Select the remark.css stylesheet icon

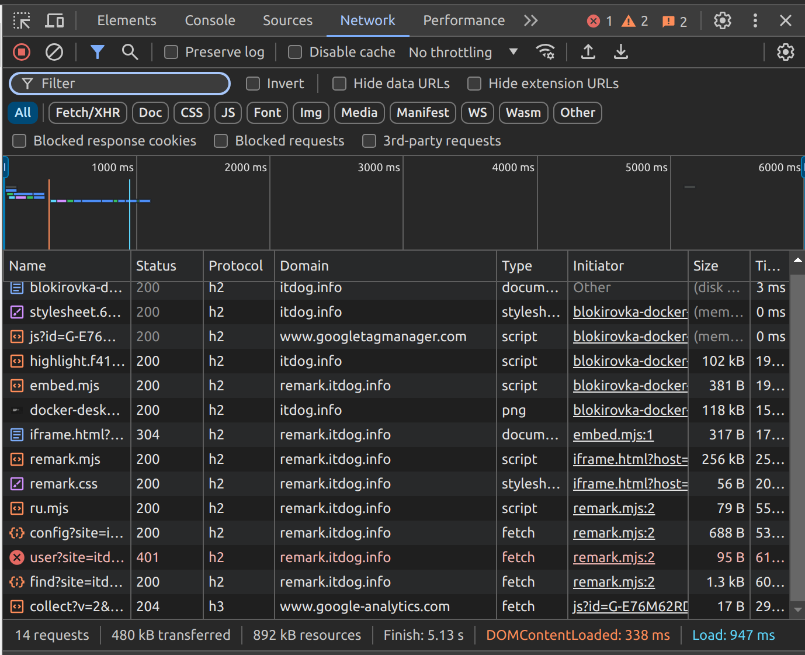pos(17,484)
